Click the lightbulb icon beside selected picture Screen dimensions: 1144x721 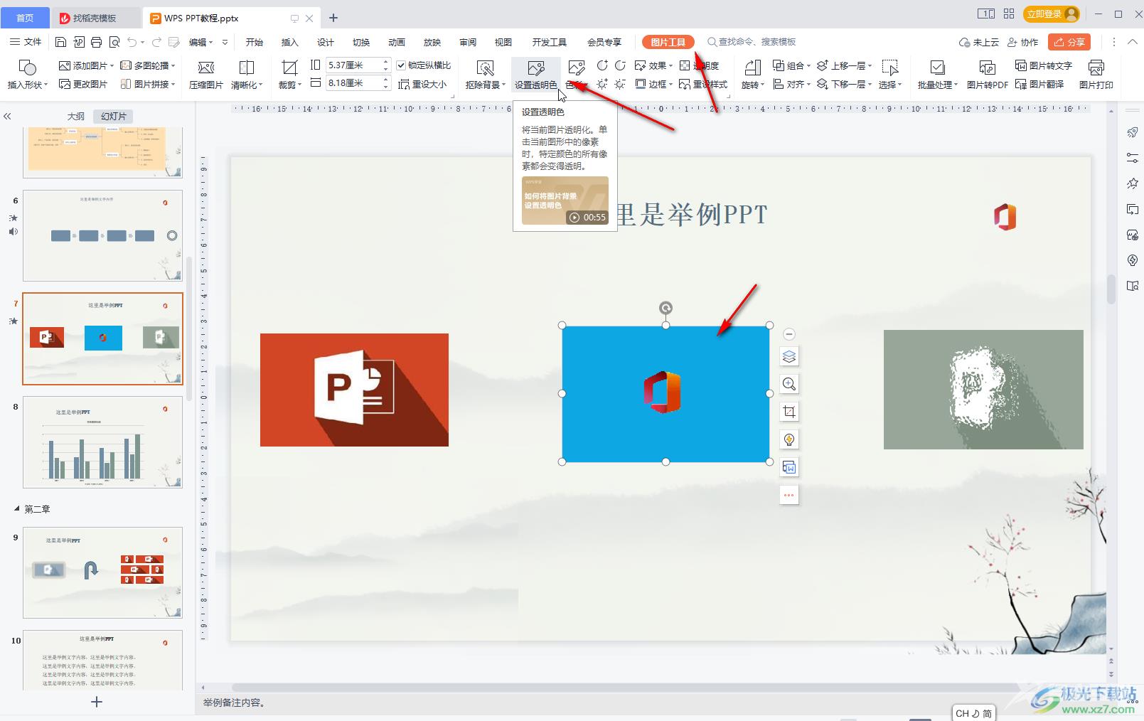pos(788,439)
